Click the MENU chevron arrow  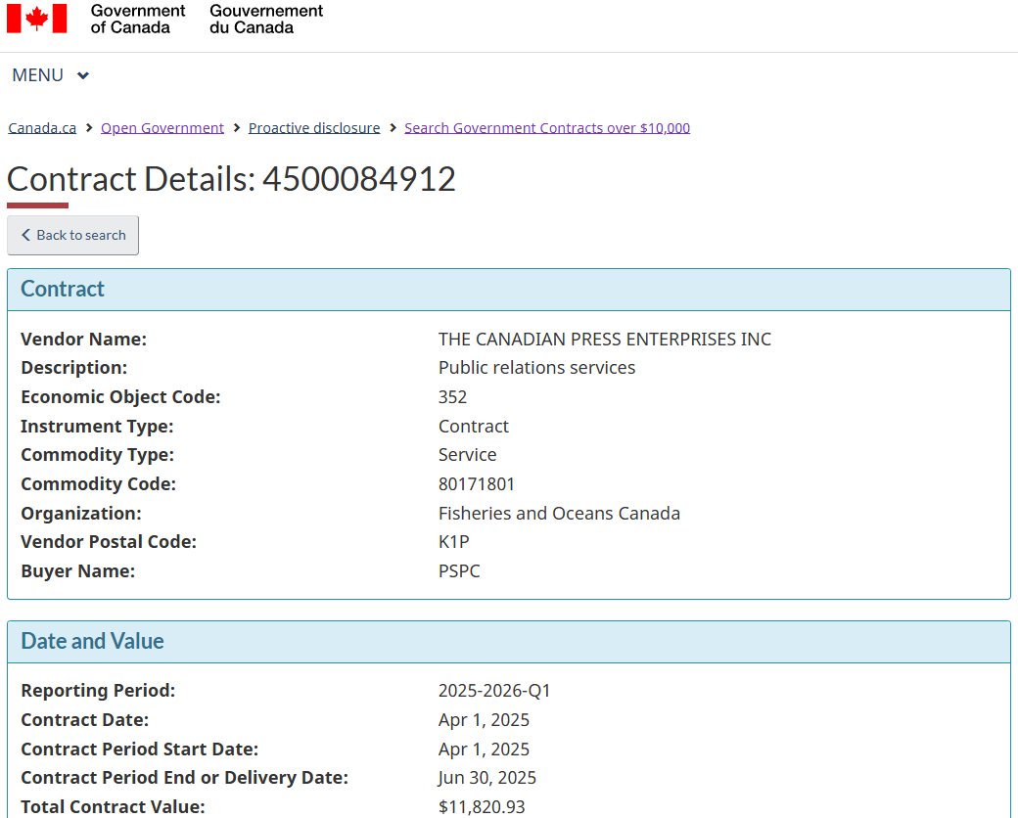(x=82, y=76)
